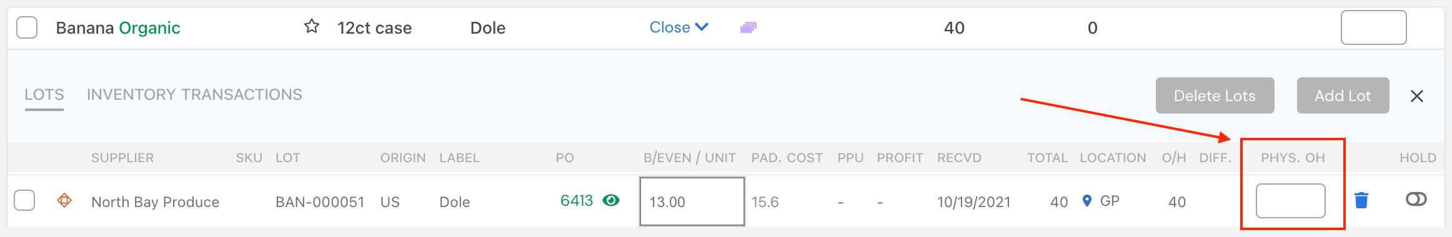Click the blue chevron arrow next to Close
1452x237 pixels.
(702, 27)
